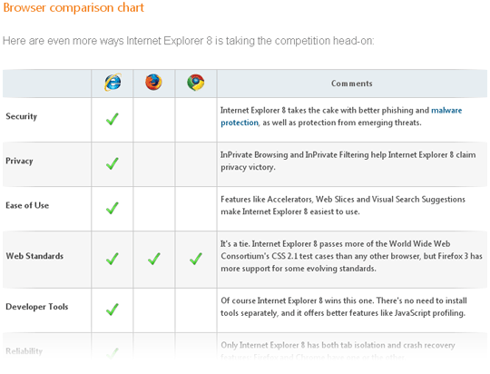Click the green checkmark in Security row
The image size is (490, 374).
tap(113, 119)
